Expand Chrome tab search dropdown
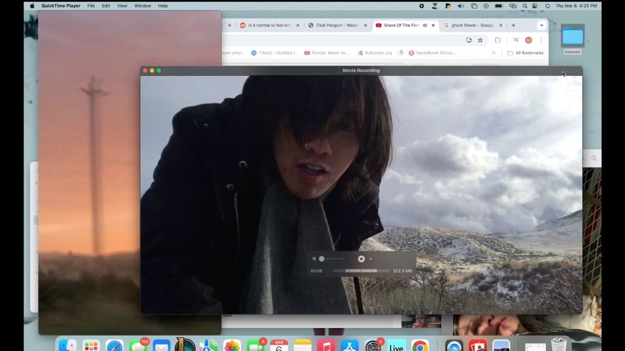This screenshot has height=351, width=625. pyautogui.click(x=542, y=25)
